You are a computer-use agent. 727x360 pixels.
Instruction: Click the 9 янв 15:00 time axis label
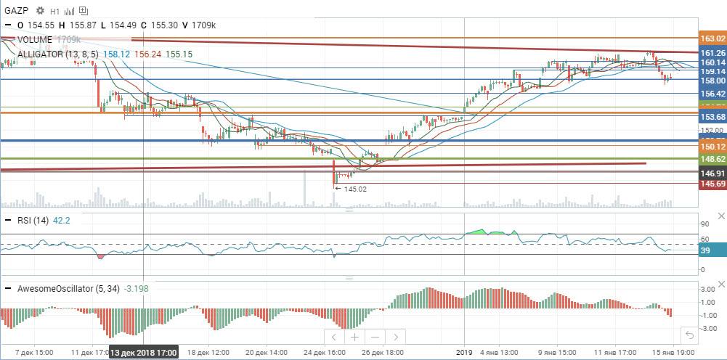[x=557, y=353]
